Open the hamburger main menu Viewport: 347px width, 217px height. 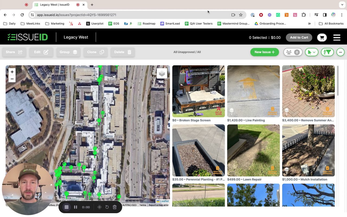(x=337, y=37)
